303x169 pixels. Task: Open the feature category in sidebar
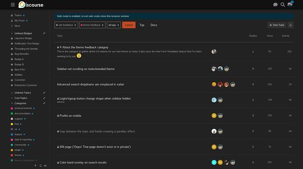tap(18, 135)
